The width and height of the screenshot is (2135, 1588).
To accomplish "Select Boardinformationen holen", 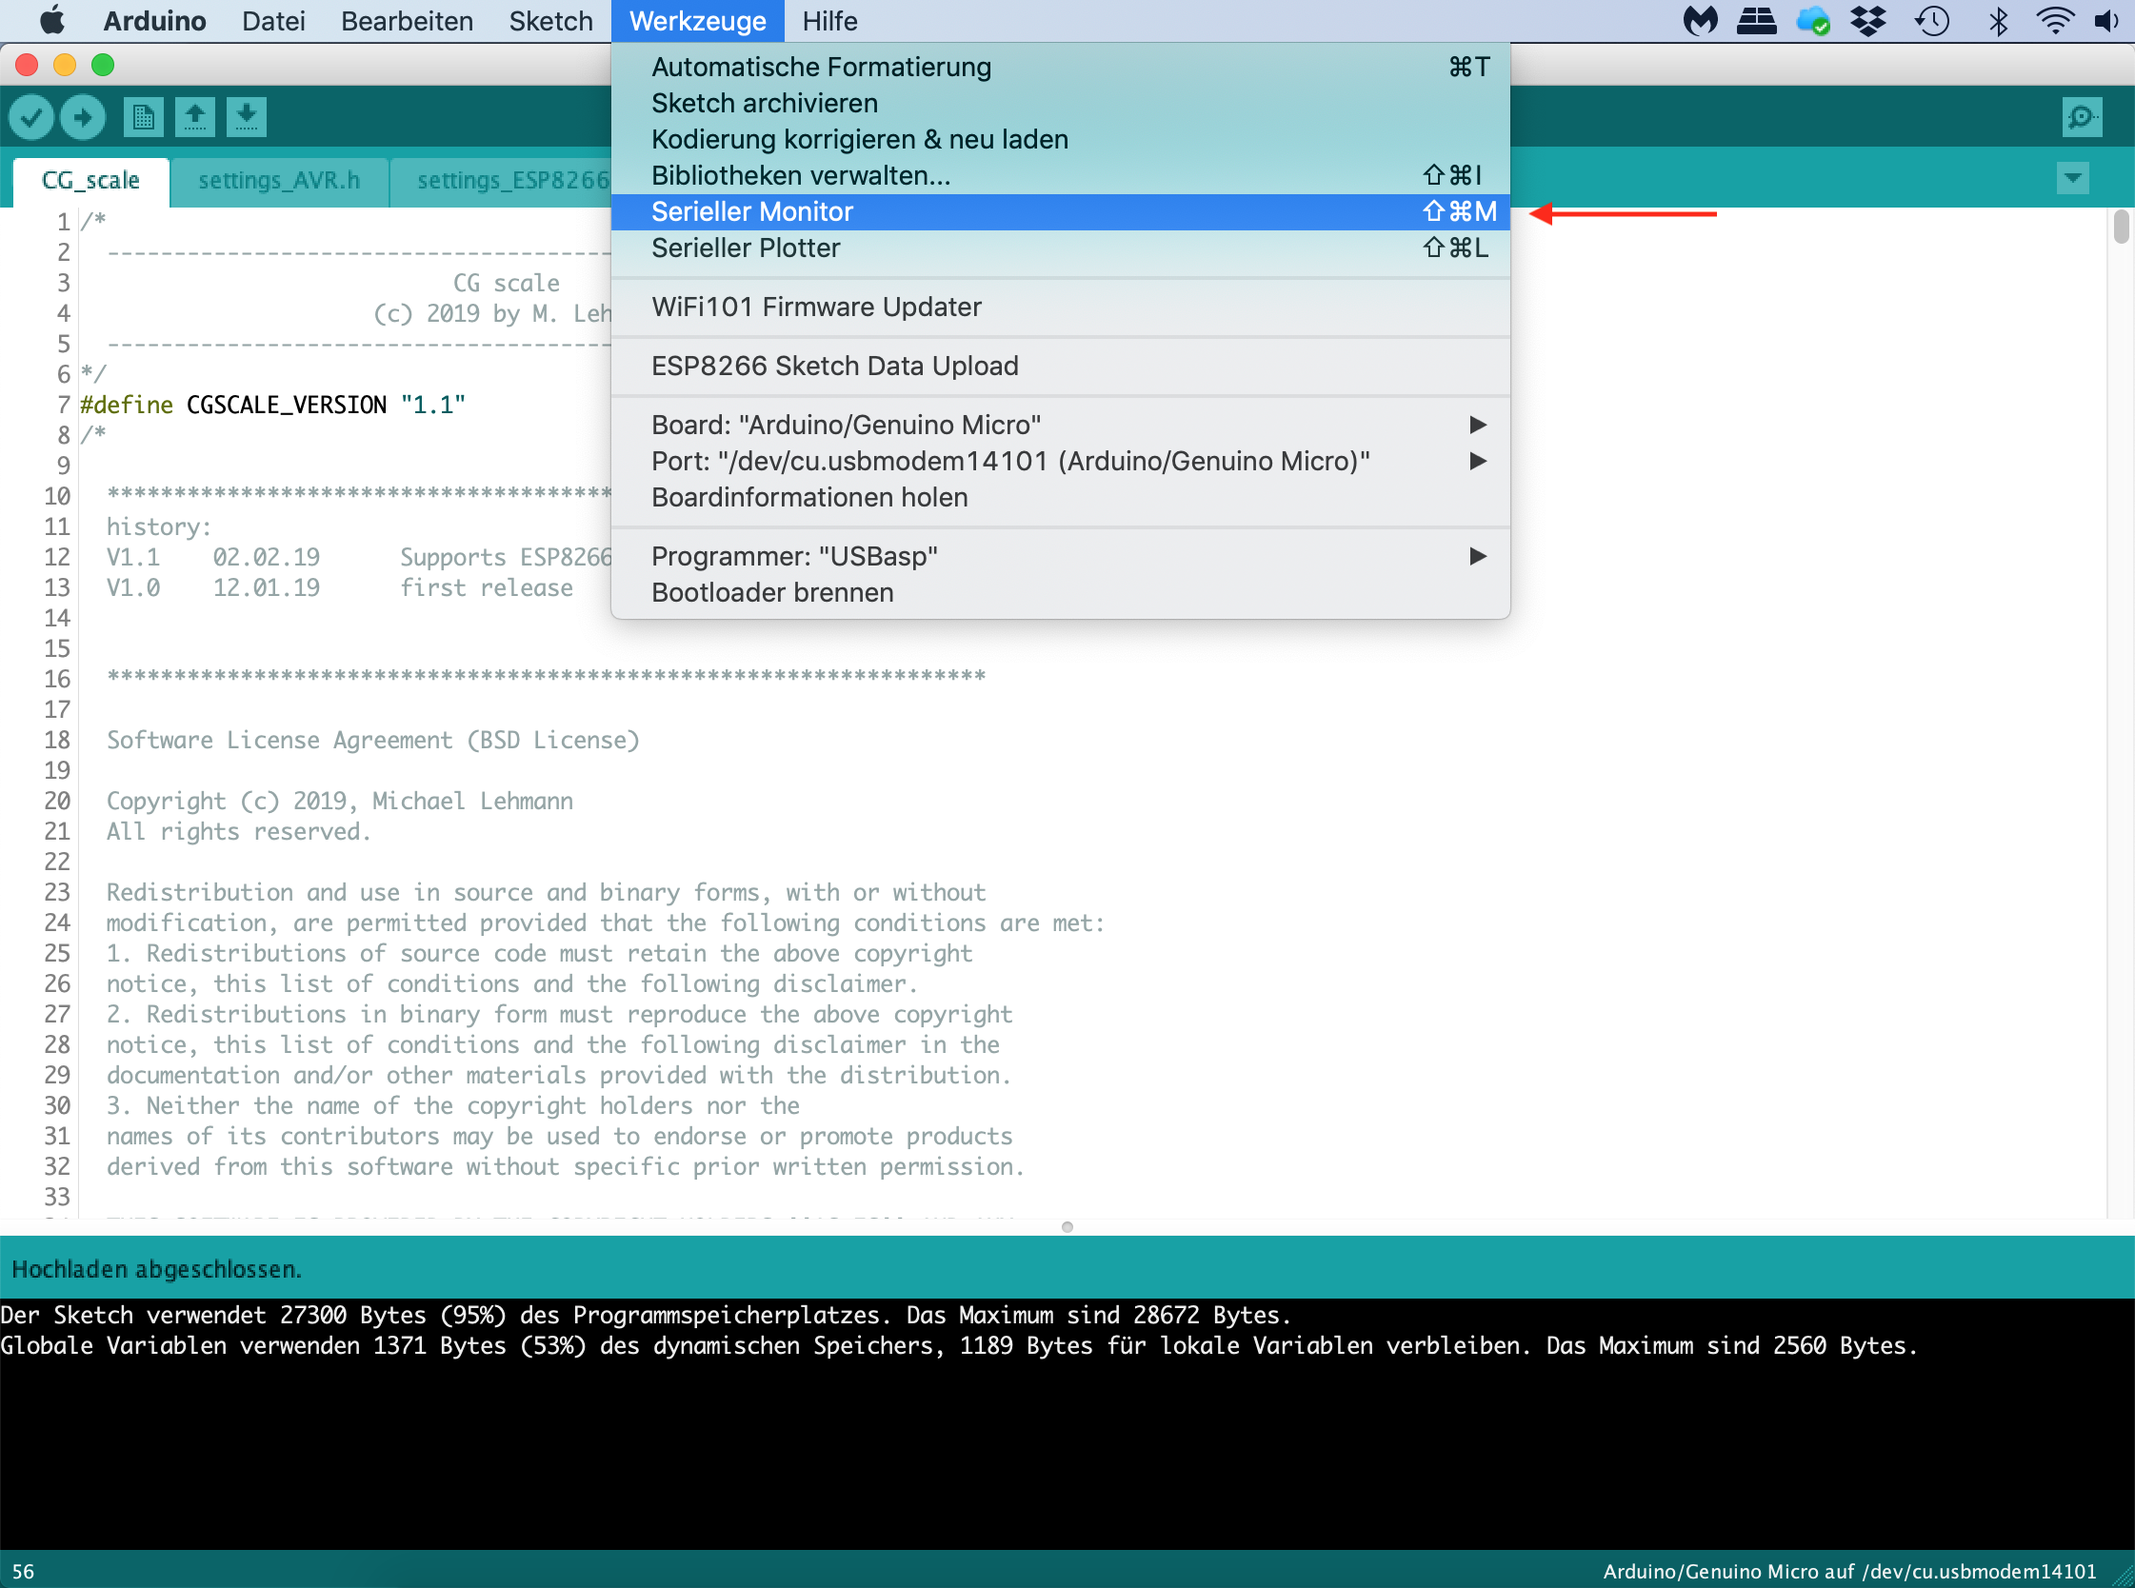I will click(1060, 498).
